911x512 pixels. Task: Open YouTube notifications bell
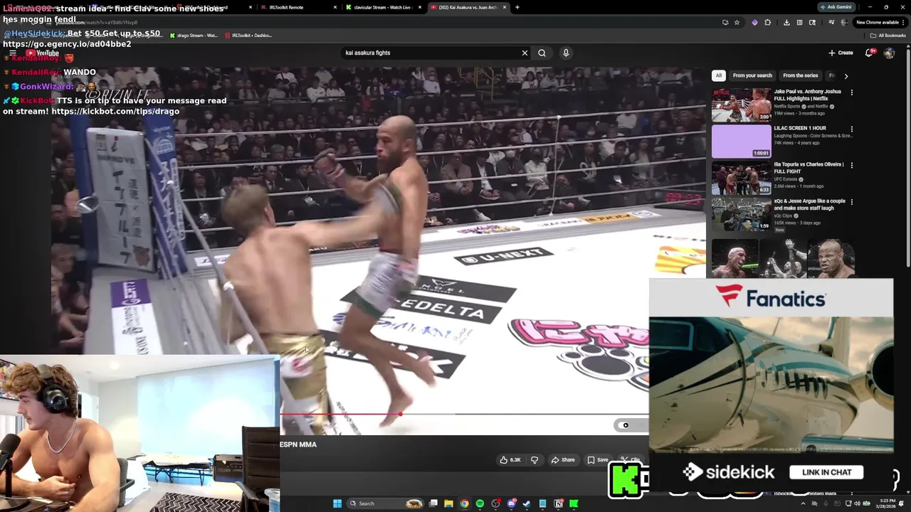869,53
